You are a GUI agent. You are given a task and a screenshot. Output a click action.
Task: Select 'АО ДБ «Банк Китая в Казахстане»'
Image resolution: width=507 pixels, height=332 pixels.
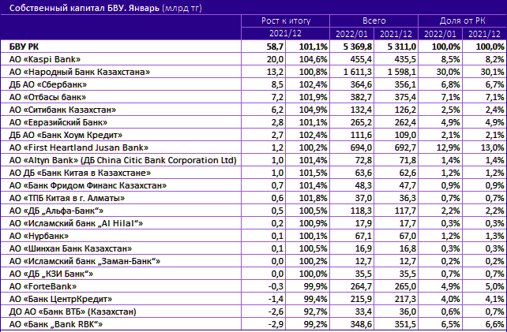(x=80, y=173)
